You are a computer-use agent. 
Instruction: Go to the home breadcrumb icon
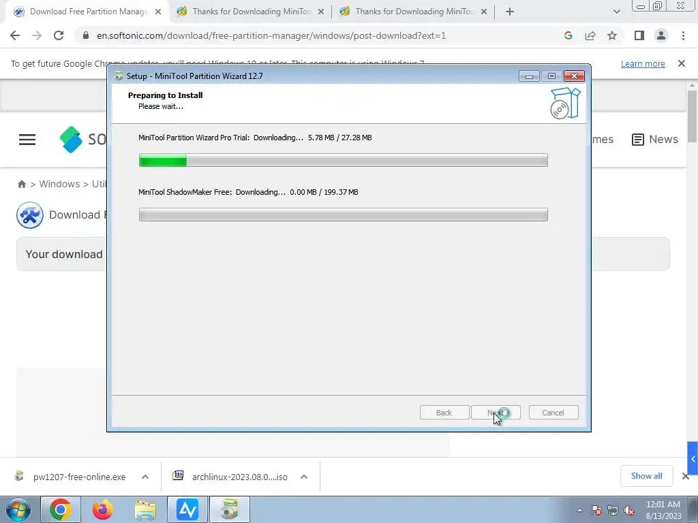21,184
